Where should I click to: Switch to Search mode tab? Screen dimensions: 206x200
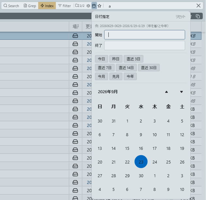point(11,6)
